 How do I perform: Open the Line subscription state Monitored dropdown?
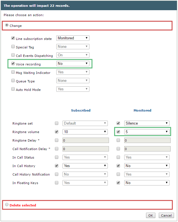73,38
